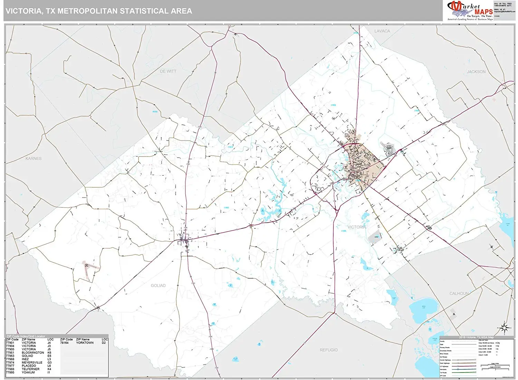Click the Interstate highway shield icon in the legend
Image resolution: width=518 pixels, height=380 pixels.
click(458, 369)
